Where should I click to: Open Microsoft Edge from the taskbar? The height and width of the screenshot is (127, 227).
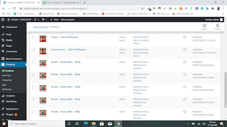85,124
